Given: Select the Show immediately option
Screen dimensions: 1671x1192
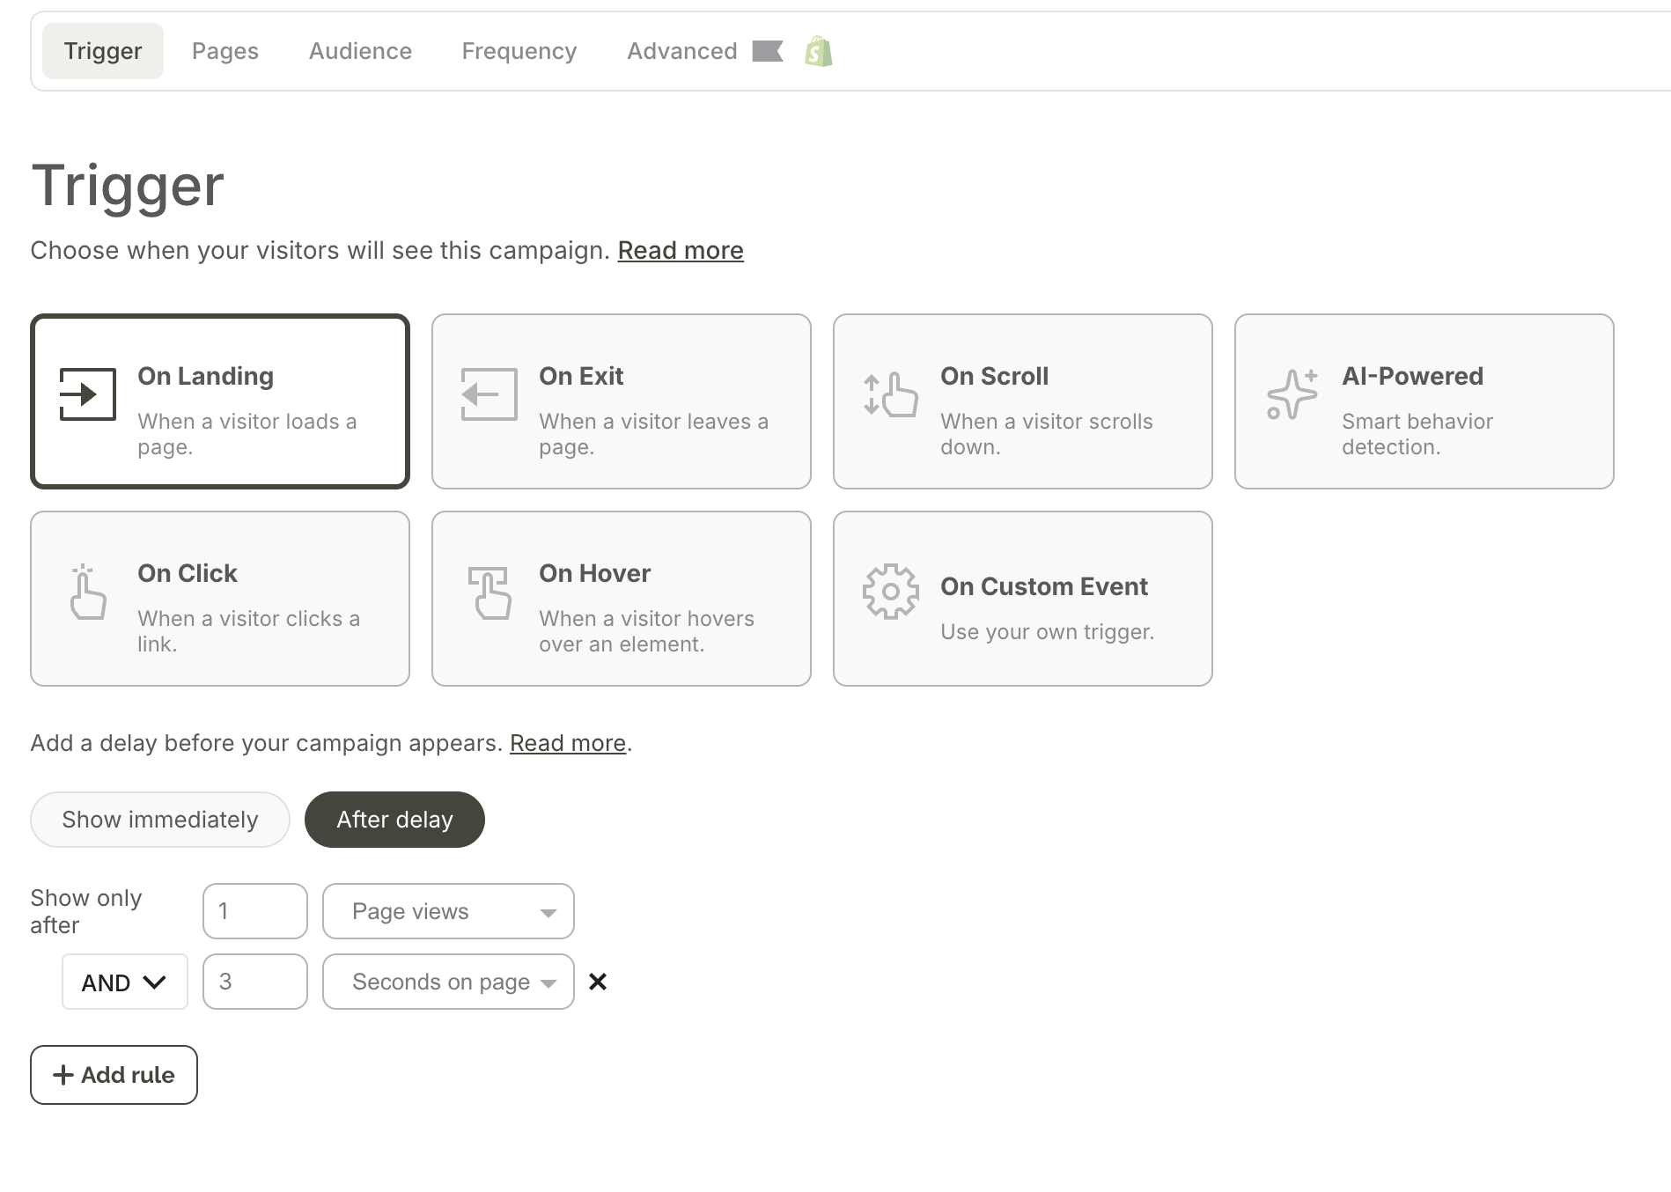Looking at the screenshot, I should coord(160,820).
